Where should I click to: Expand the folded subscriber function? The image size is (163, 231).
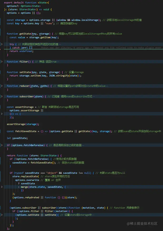coord(2,96)
